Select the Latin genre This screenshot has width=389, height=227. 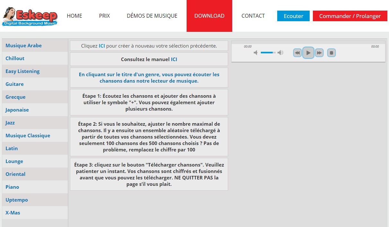pos(35,148)
